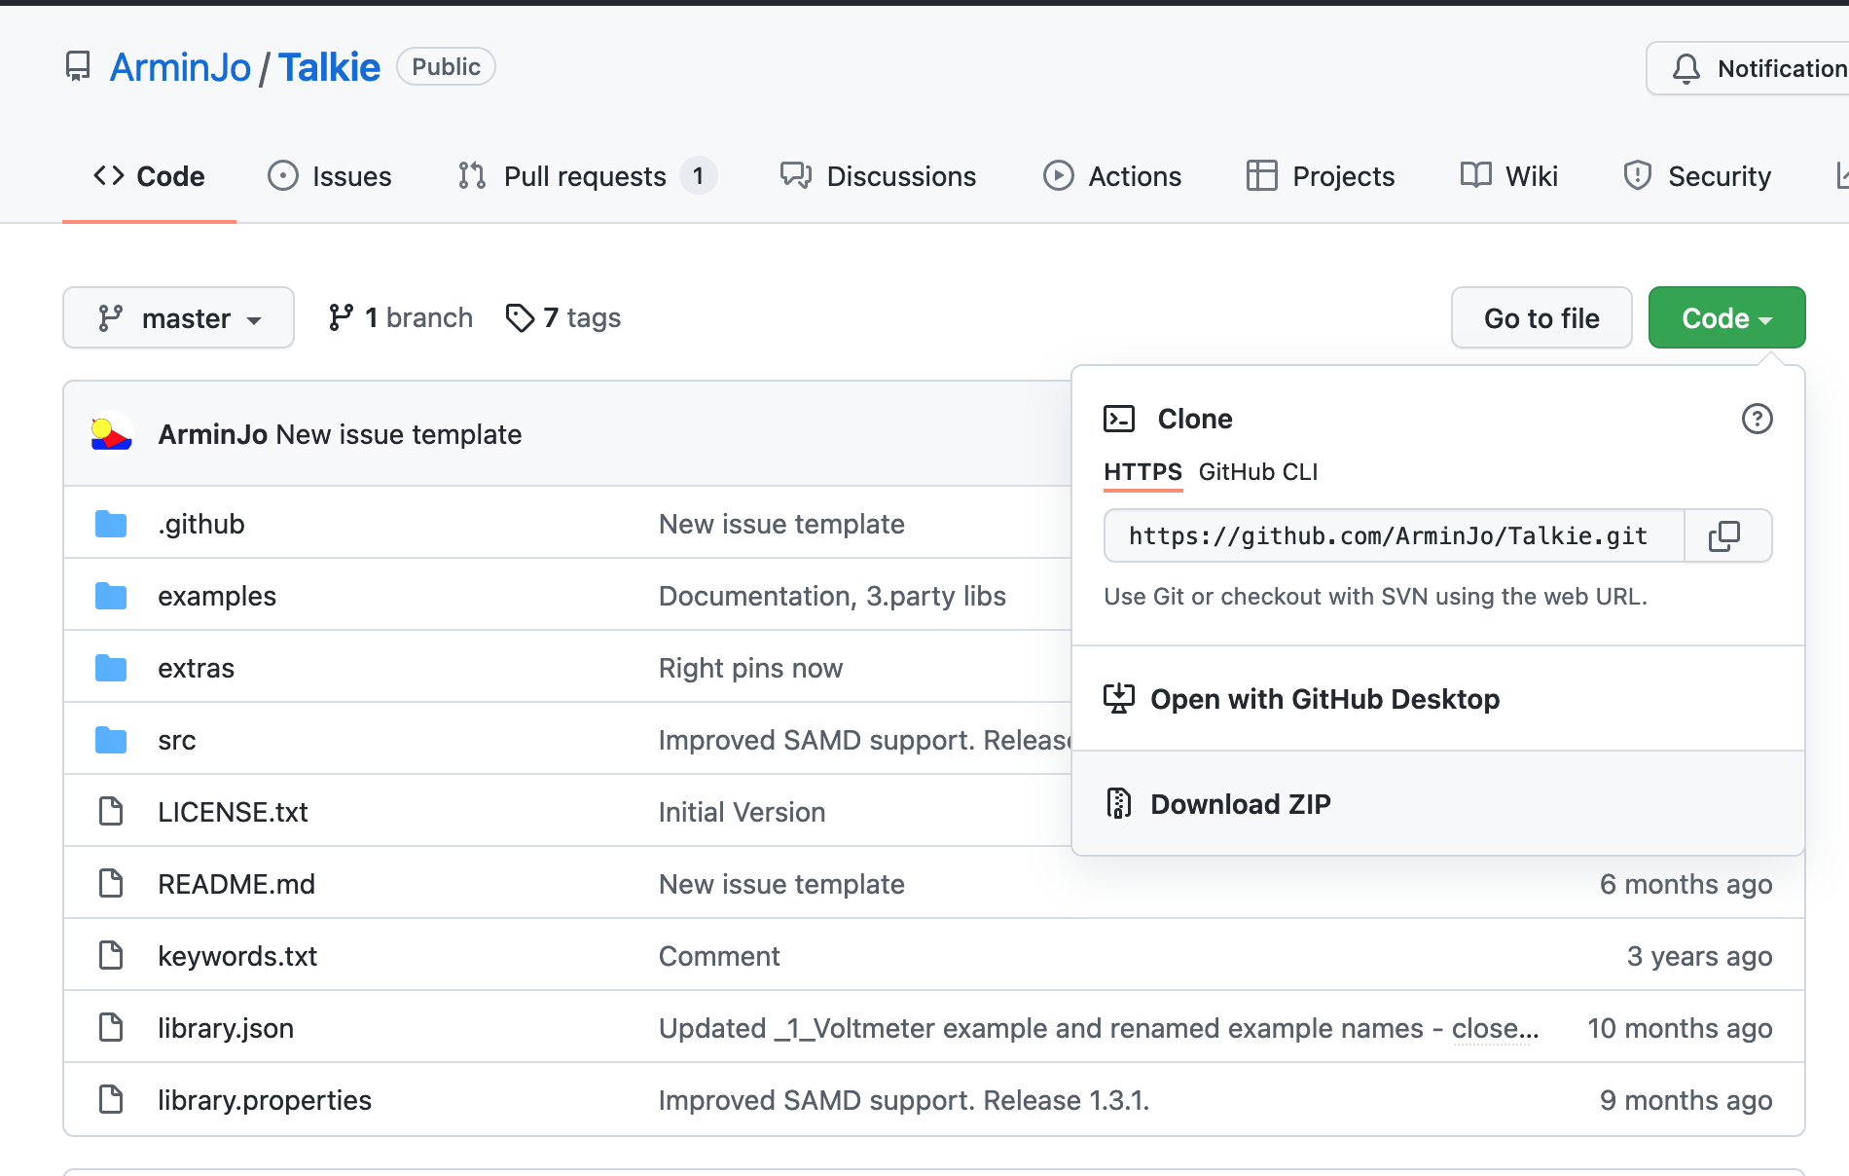Click the ArminJo avatar in commit header
The image size is (1849, 1176).
112,433
